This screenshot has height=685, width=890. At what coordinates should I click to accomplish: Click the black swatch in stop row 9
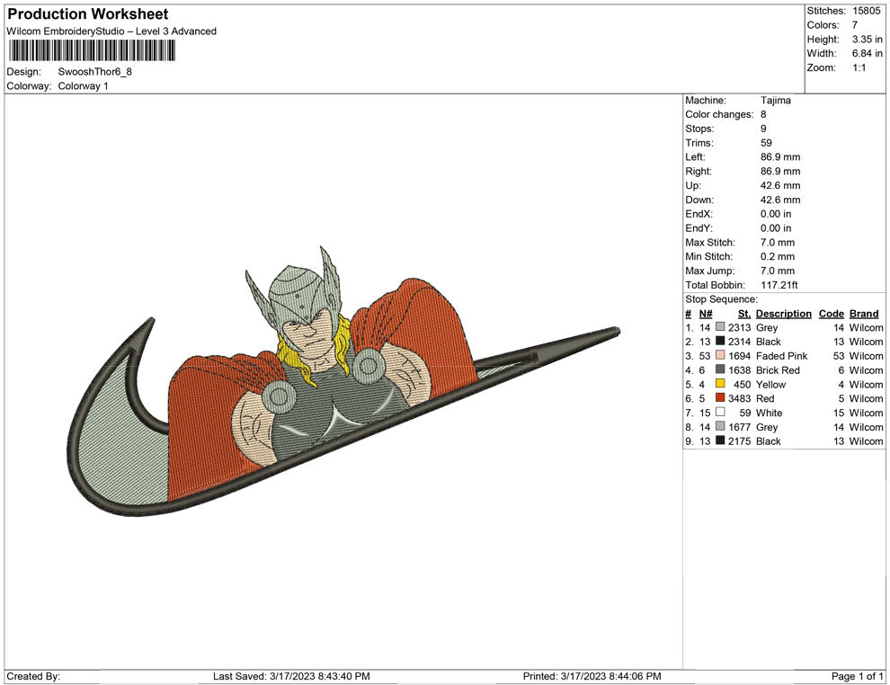click(x=720, y=440)
